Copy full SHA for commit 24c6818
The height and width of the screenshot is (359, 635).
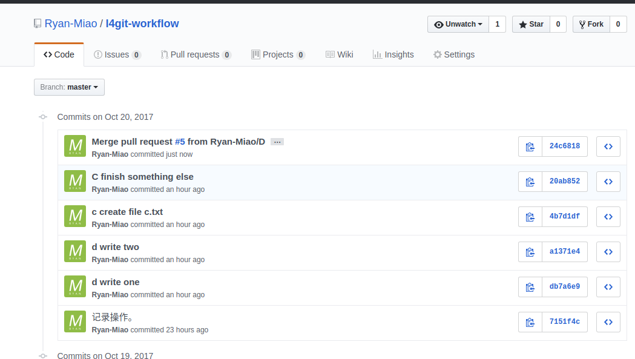pos(530,147)
